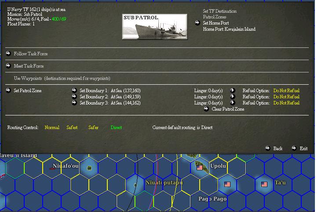
Task: Click Clear Patrol Zone text
Action: click(228, 109)
